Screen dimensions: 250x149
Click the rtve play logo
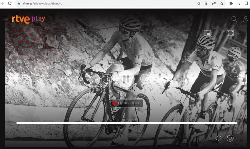click(x=28, y=19)
